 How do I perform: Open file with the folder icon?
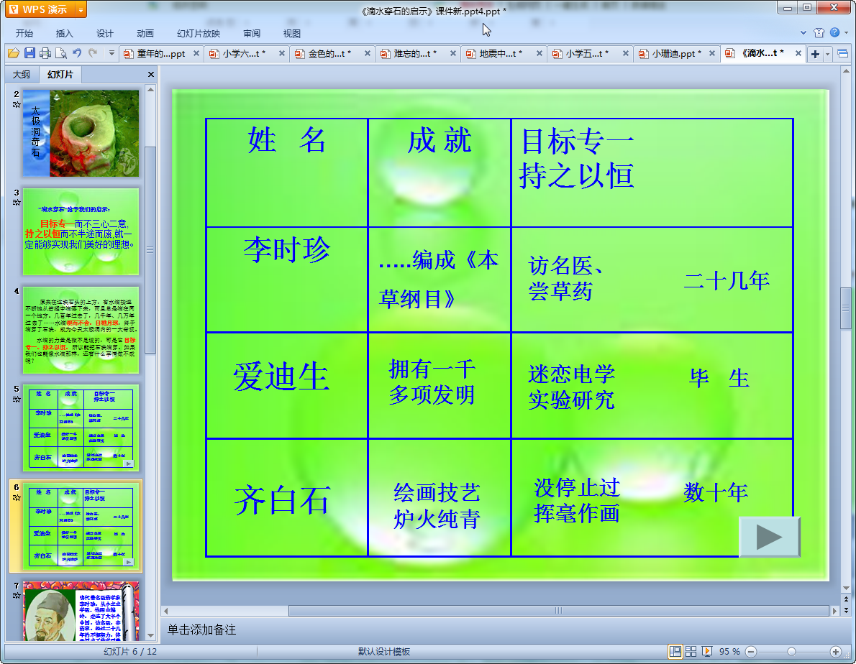(14, 53)
